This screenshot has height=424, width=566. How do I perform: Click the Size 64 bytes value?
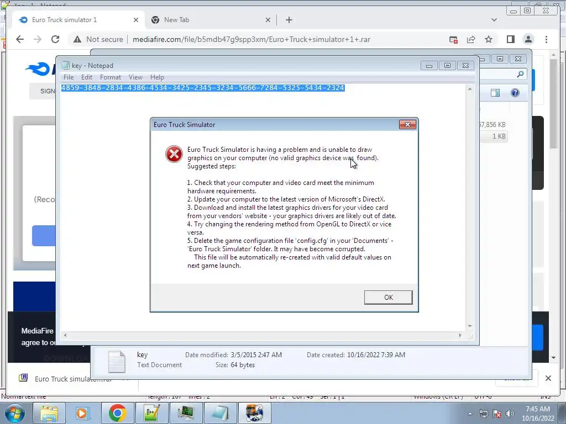coord(243,365)
